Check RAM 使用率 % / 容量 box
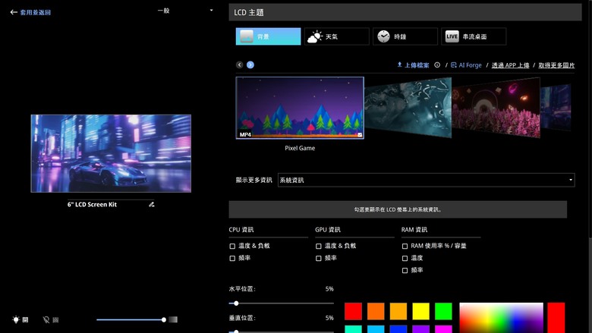The width and height of the screenshot is (592, 333). click(405, 247)
